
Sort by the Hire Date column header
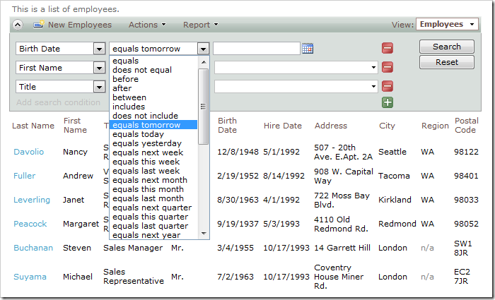(283, 126)
